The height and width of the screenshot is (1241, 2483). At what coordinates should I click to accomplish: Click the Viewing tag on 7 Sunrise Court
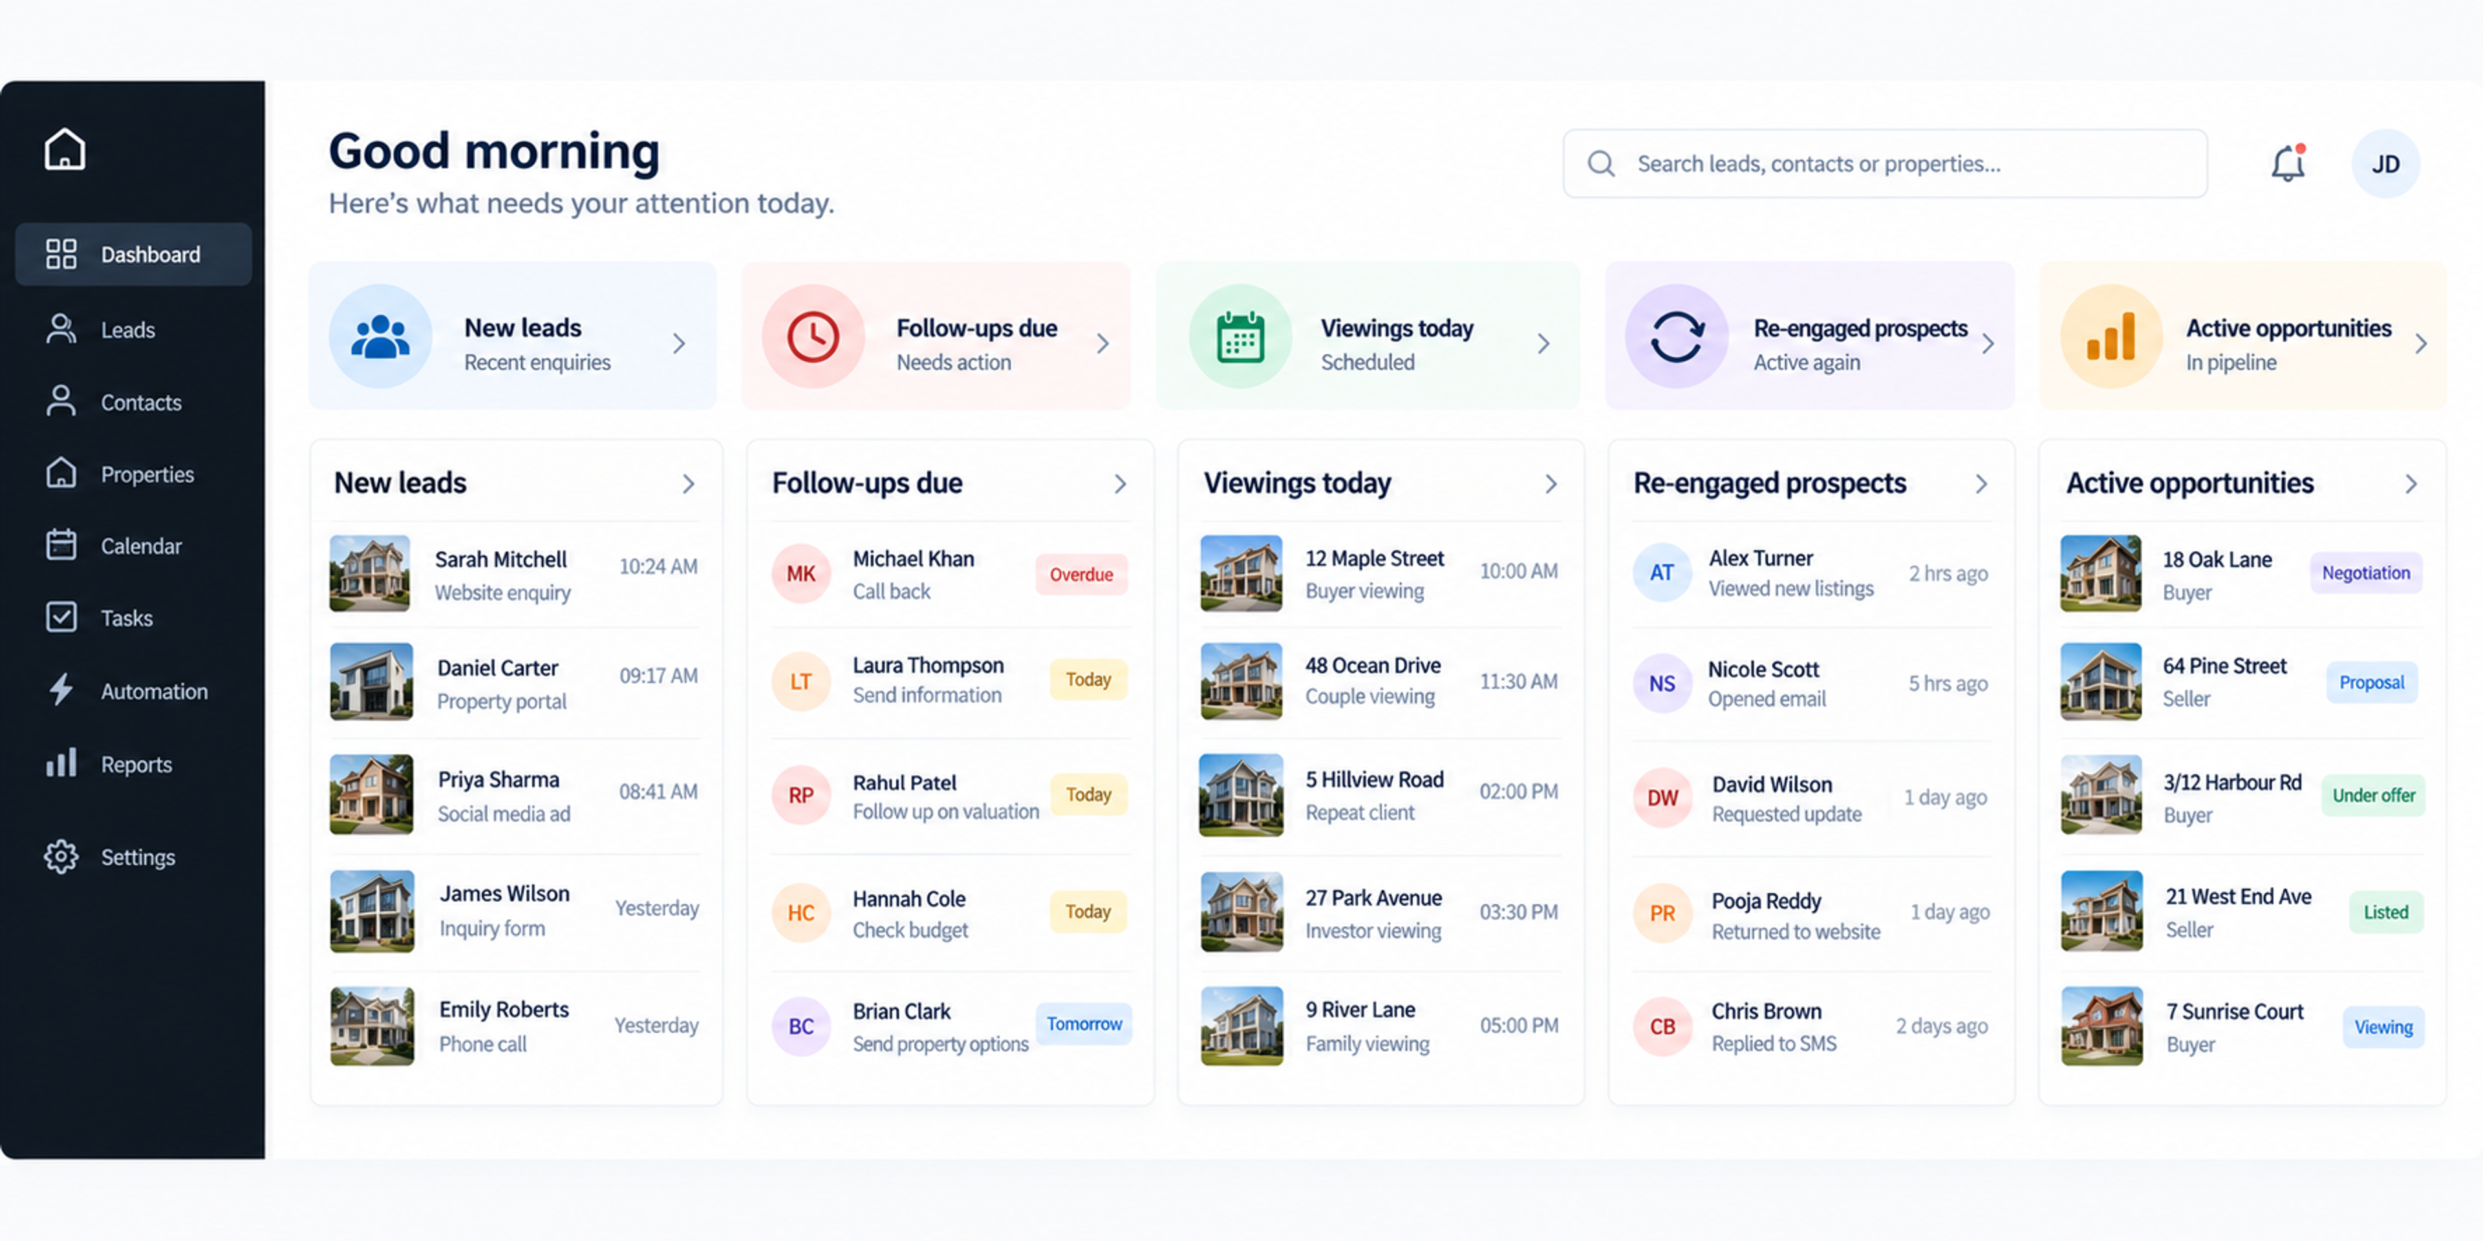click(2383, 1027)
